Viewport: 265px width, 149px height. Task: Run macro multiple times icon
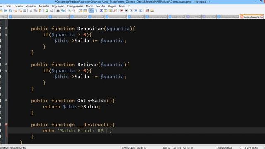coord(136,11)
